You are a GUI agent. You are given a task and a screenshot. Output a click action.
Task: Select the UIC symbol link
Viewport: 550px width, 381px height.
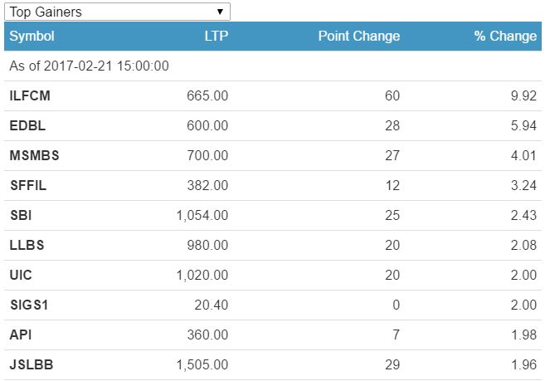(21, 275)
